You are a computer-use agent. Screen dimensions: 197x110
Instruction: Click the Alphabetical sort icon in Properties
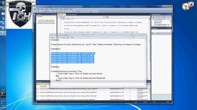click(155, 34)
